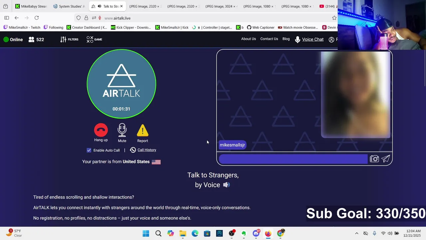The image size is (426, 240).
Task: Open the user profile icon in header
Action: coord(331,39)
